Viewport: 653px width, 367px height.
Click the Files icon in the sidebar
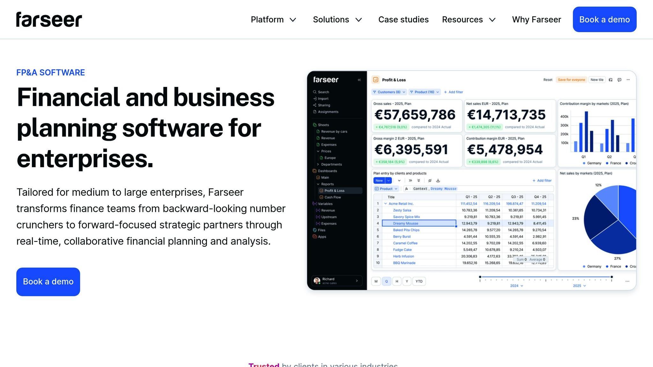coord(315,230)
